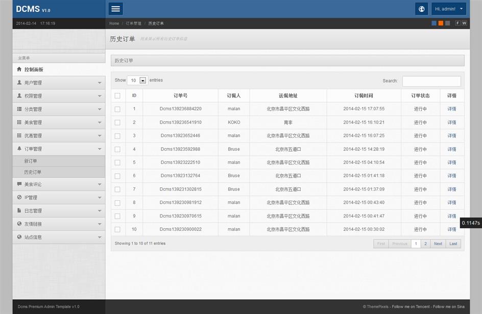Viewport: 482px width, 314px height.
Task: Choose the orange theme color swatch
Action: (x=441, y=23)
